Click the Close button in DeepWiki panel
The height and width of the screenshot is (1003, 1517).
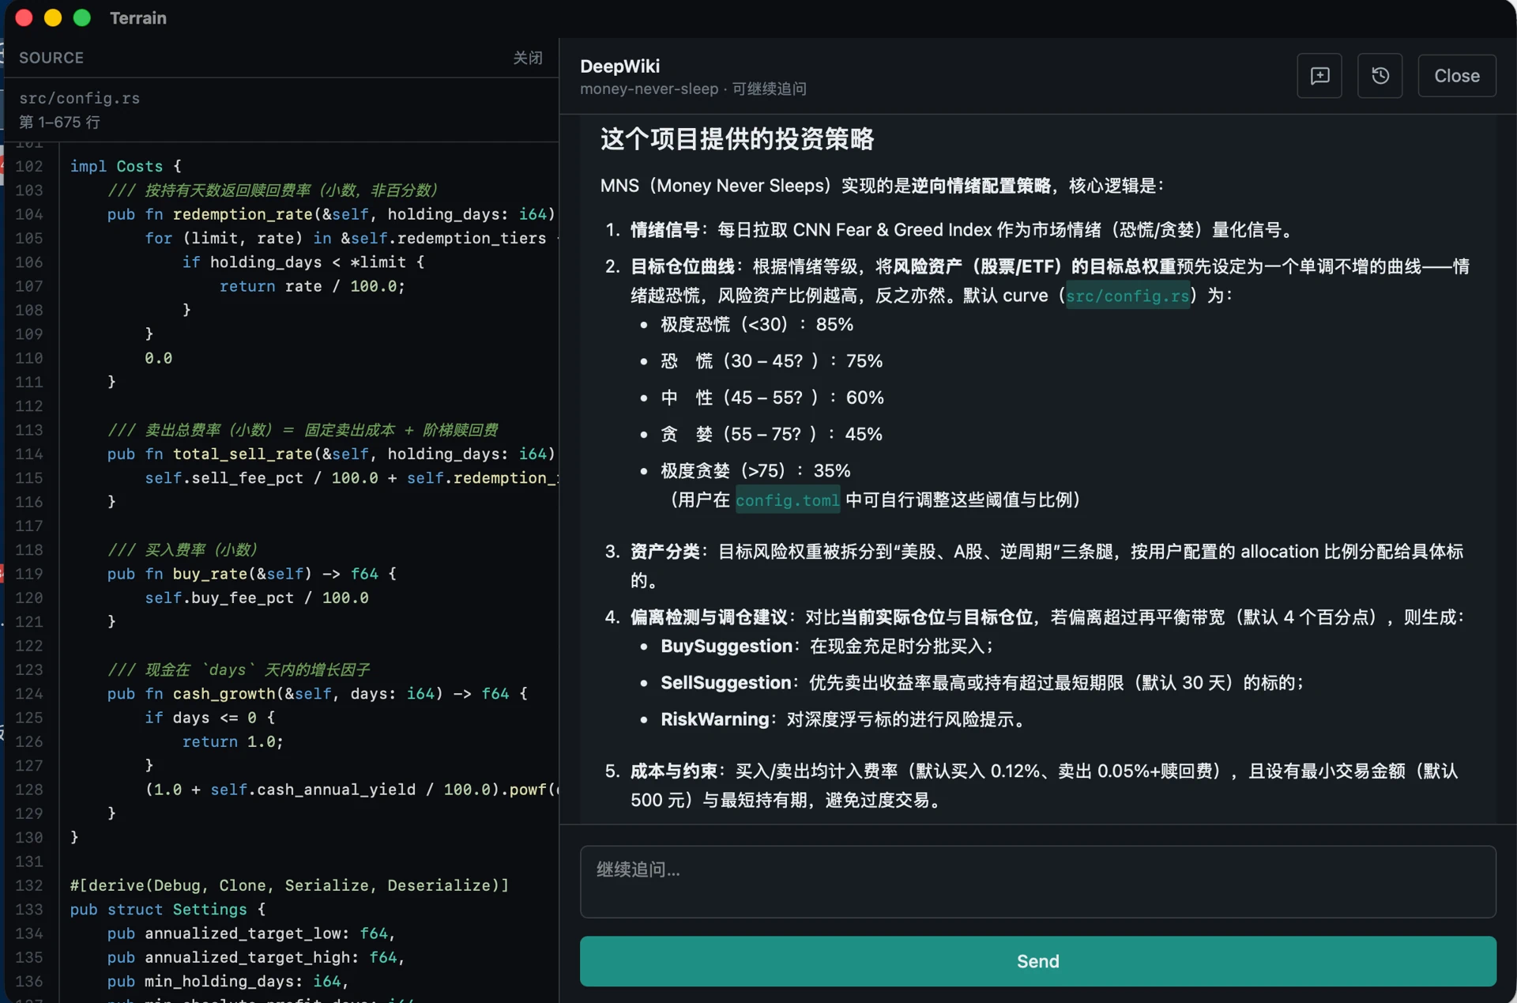coord(1457,76)
